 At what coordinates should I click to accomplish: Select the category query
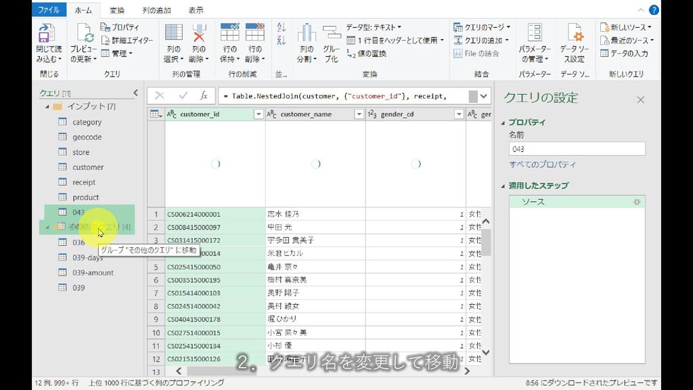pos(87,122)
